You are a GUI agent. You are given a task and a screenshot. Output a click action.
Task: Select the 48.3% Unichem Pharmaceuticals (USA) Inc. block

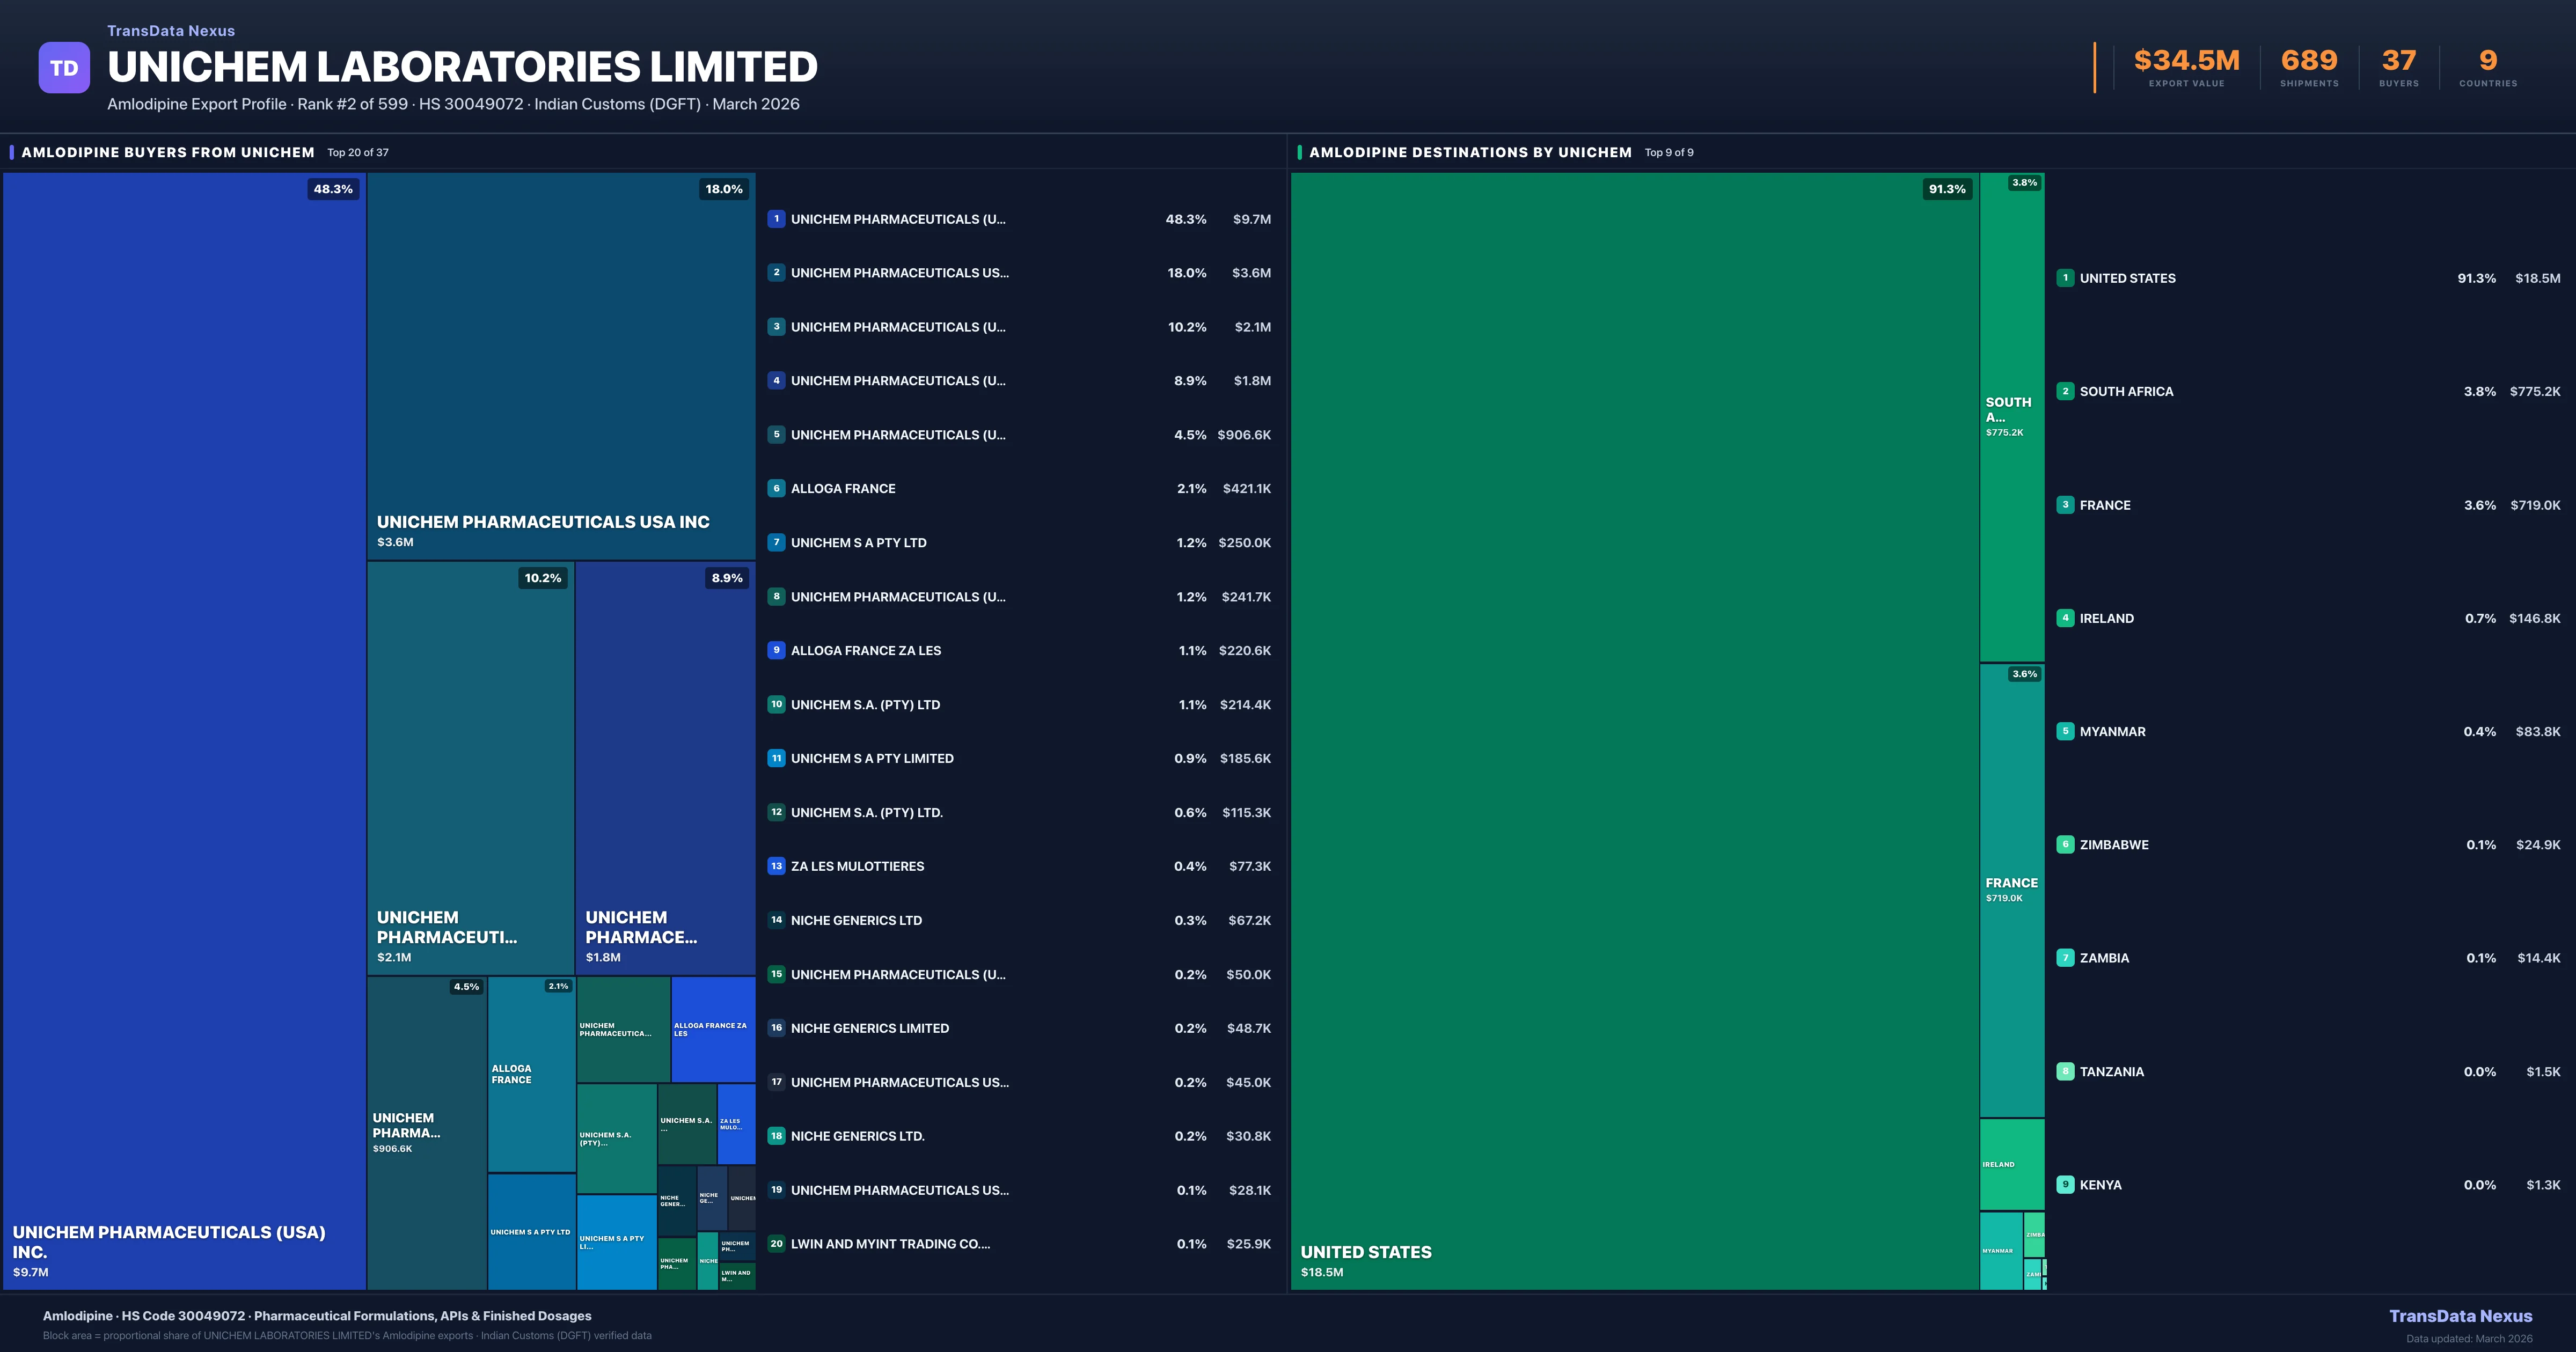184,730
